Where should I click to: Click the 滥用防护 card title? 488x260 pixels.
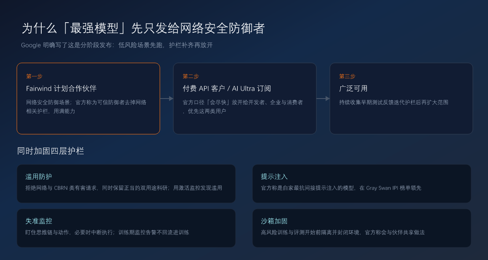pyautogui.click(x=39, y=177)
